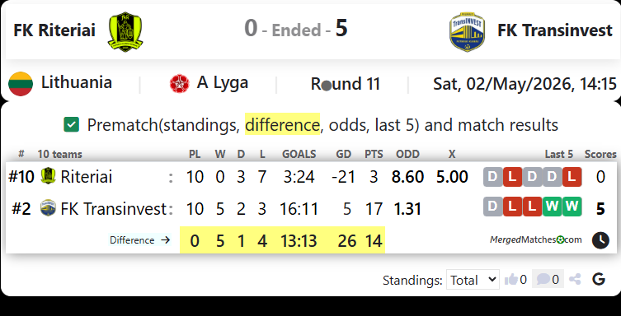Uncheck the Prematch standings checkbox
Viewport: 621px width, 316px height.
pos(71,124)
